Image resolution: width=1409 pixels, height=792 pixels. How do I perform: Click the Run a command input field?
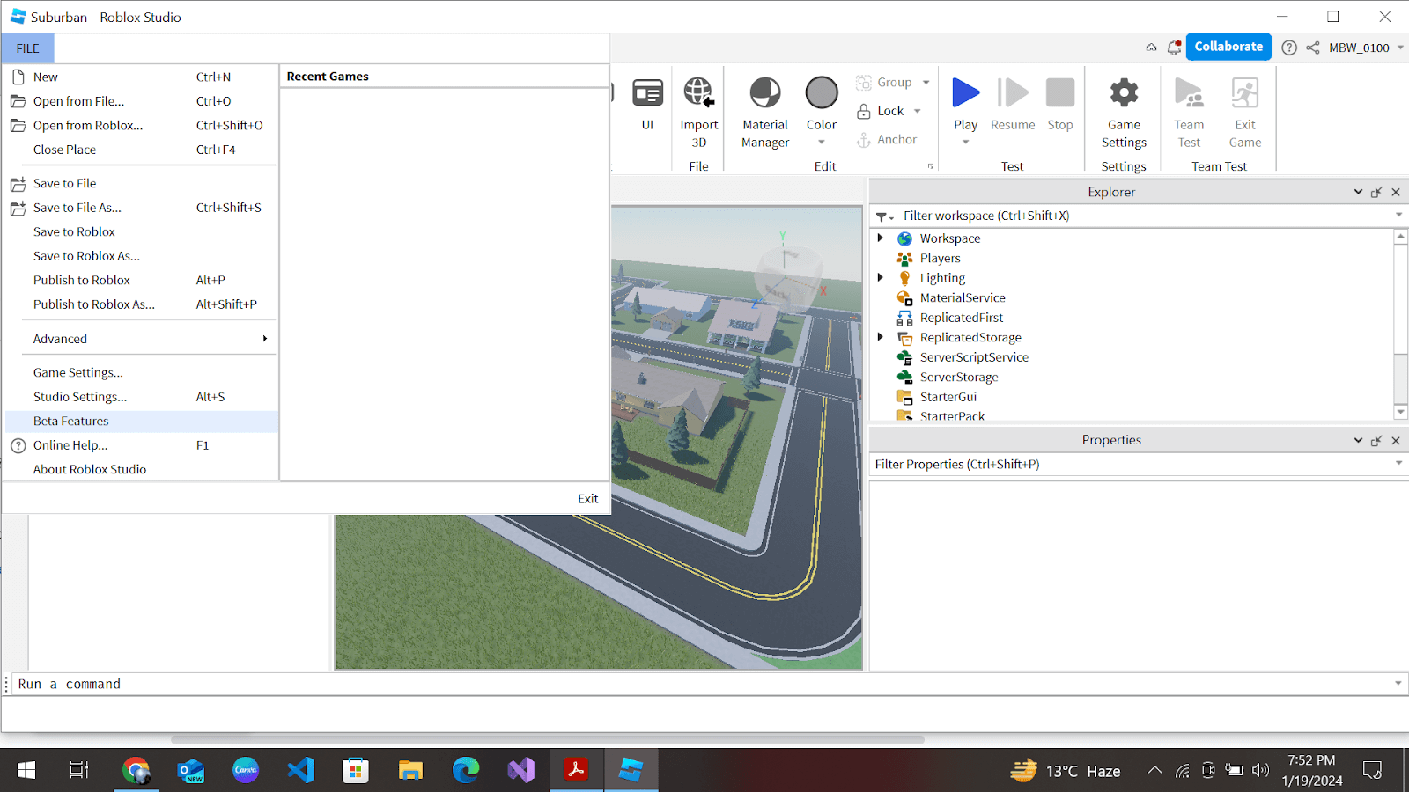[x=352, y=684]
